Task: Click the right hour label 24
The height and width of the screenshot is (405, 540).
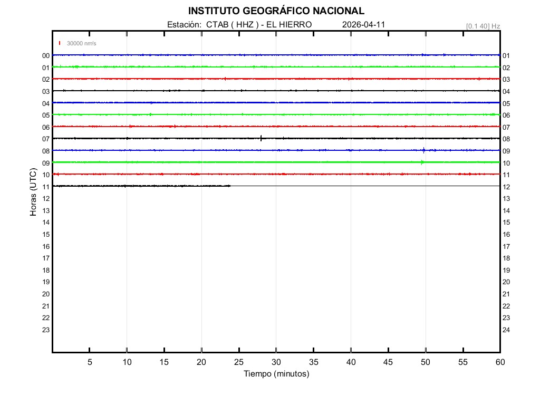Action: click(x=506, y=330)
